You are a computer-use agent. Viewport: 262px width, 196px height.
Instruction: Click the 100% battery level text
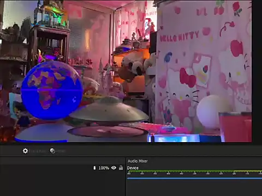pos(104,168)
